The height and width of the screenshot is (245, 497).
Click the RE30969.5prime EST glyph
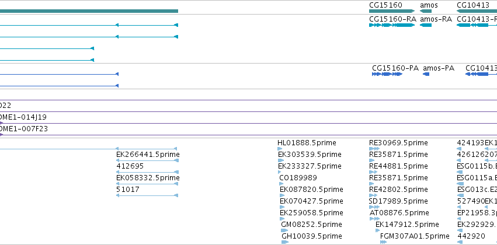pos(374,149)
